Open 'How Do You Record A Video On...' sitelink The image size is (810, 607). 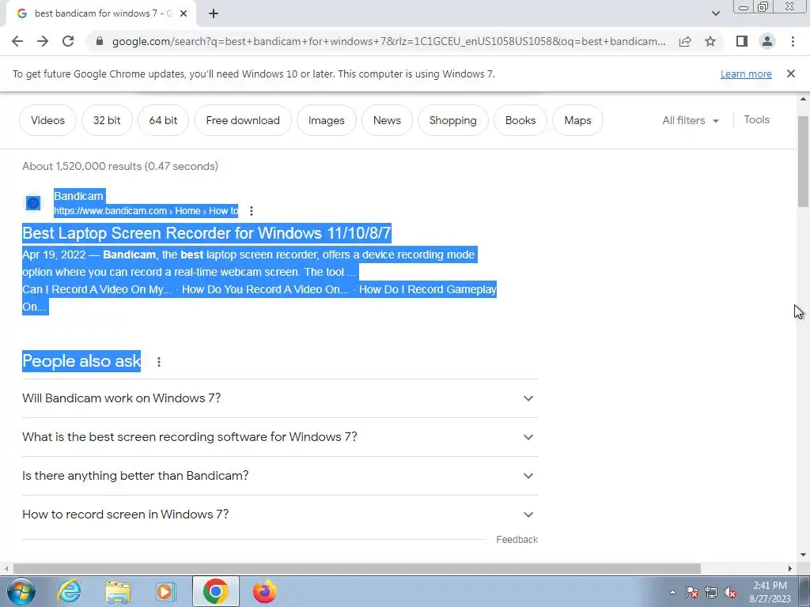pyautogui.click(x=265, y=289)
